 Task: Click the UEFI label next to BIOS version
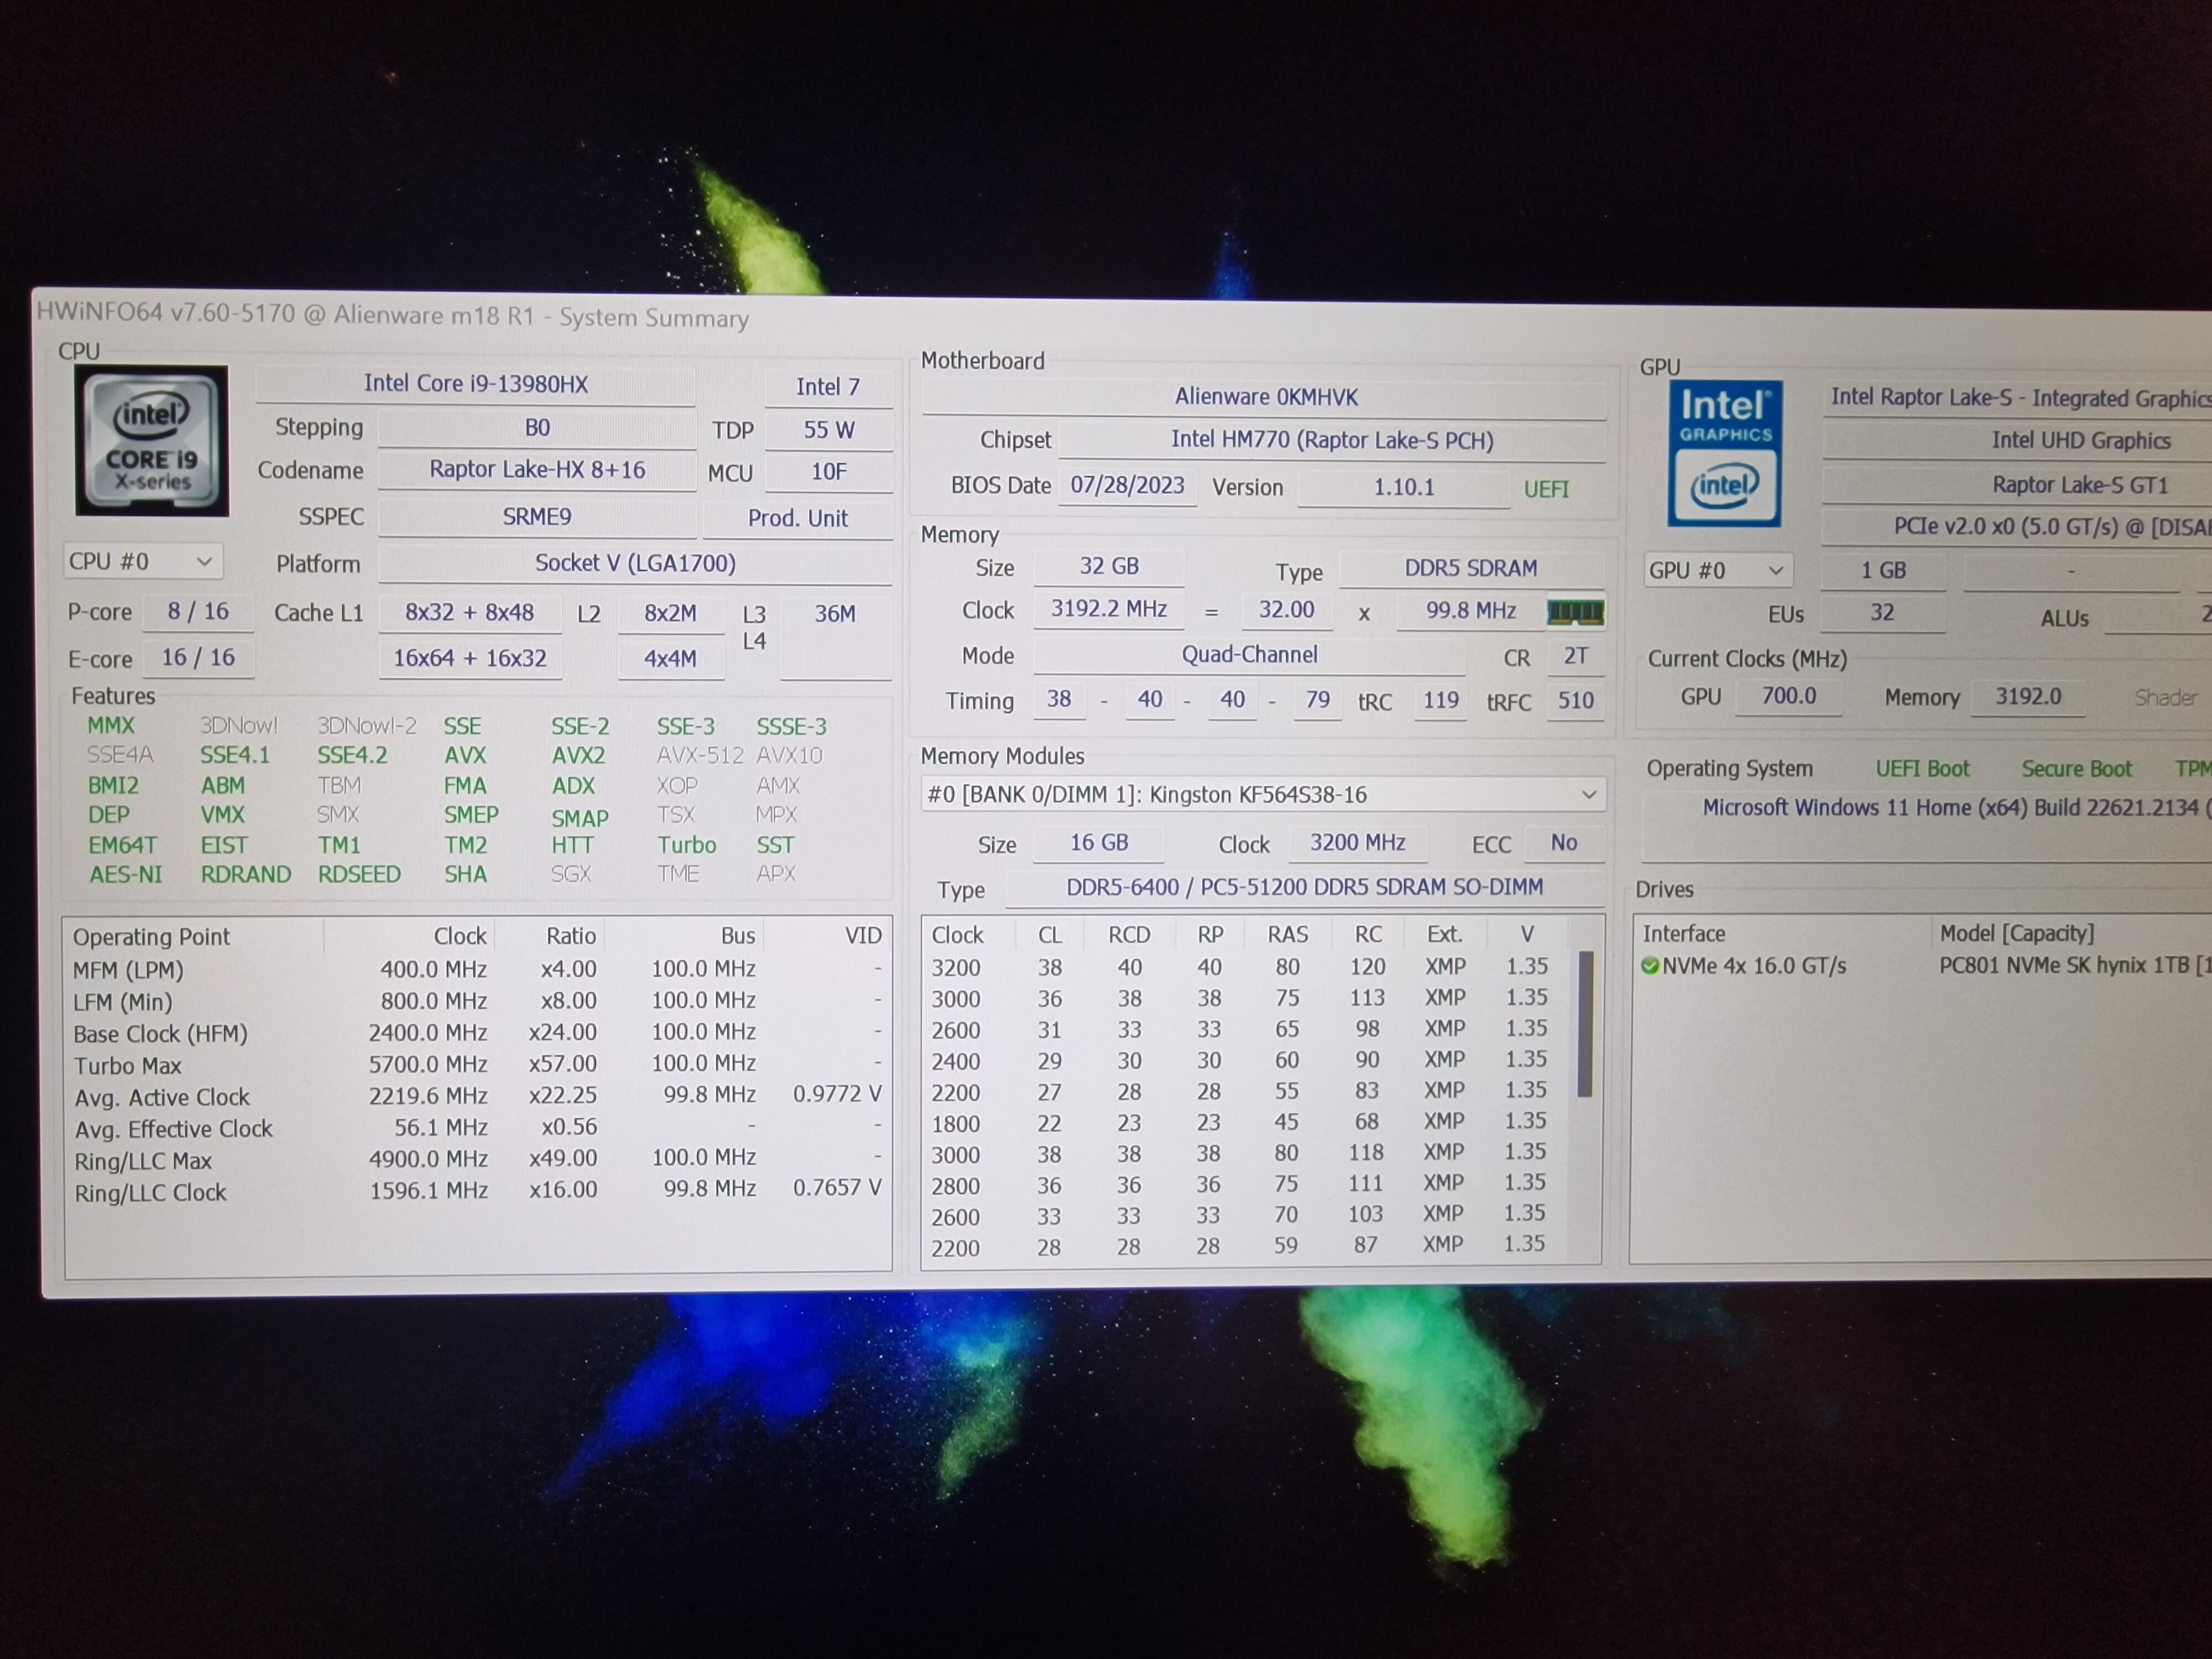(x=1546, y=489)
